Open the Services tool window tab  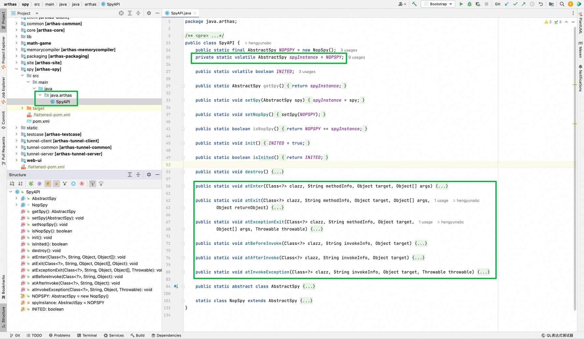tap(114, 335)
